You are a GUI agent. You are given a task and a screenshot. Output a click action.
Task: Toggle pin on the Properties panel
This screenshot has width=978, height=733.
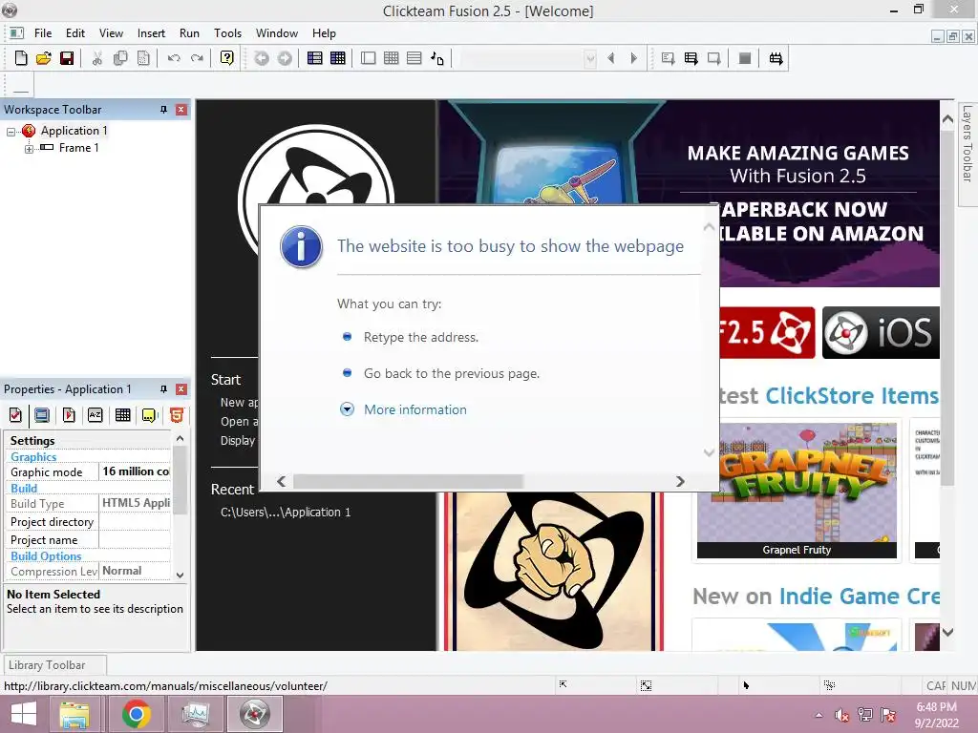click(163, 389)
